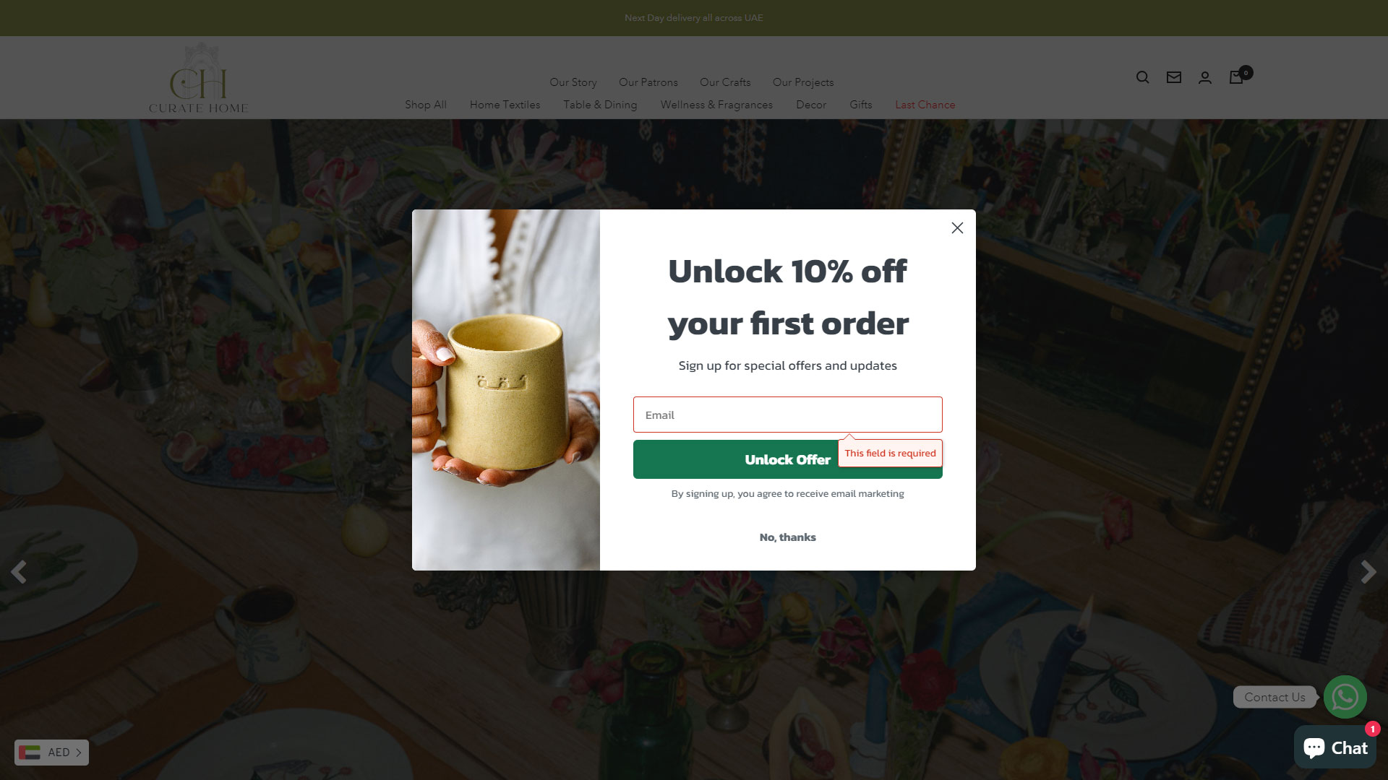
Task: Click the Contact Us label
Action: coord(1275,697)
